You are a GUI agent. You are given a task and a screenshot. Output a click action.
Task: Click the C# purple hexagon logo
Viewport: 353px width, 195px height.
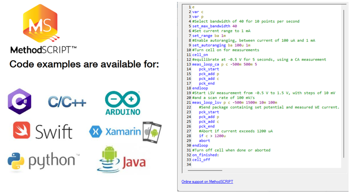pos(19,101)
